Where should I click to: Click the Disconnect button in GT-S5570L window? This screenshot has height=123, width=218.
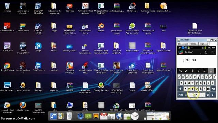coord(183,44)
